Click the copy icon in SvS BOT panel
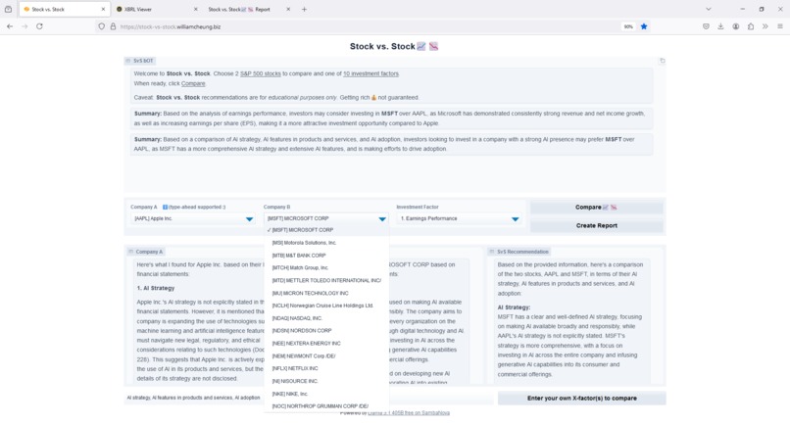Image resolution: width=790 pixels, height=424 pixels. coord(662,61)
